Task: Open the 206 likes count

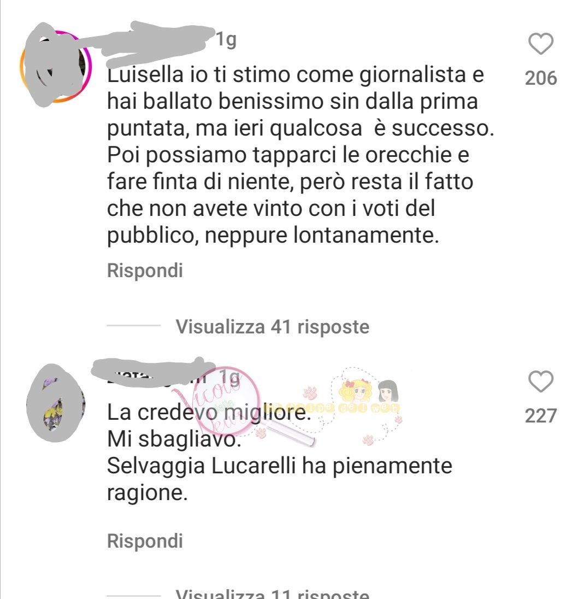Action: [x=541, y=78]
